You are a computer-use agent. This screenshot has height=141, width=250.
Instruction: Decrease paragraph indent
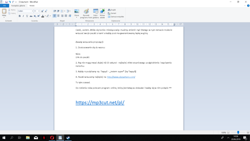tap(54, 11)
